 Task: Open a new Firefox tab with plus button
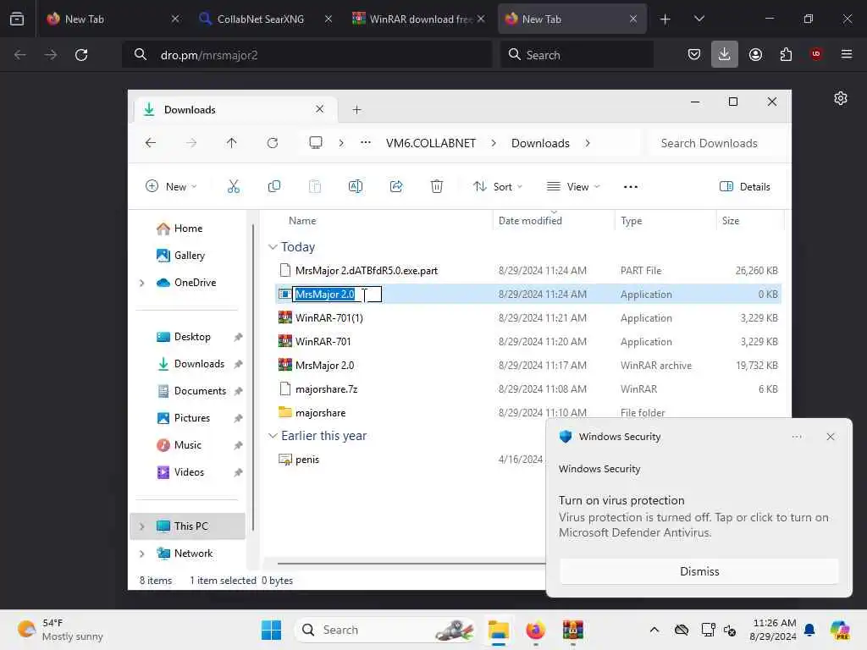click(665, 19)
